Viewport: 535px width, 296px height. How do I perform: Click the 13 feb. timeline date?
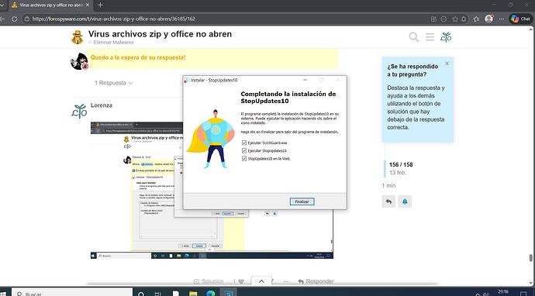[398, 173]
